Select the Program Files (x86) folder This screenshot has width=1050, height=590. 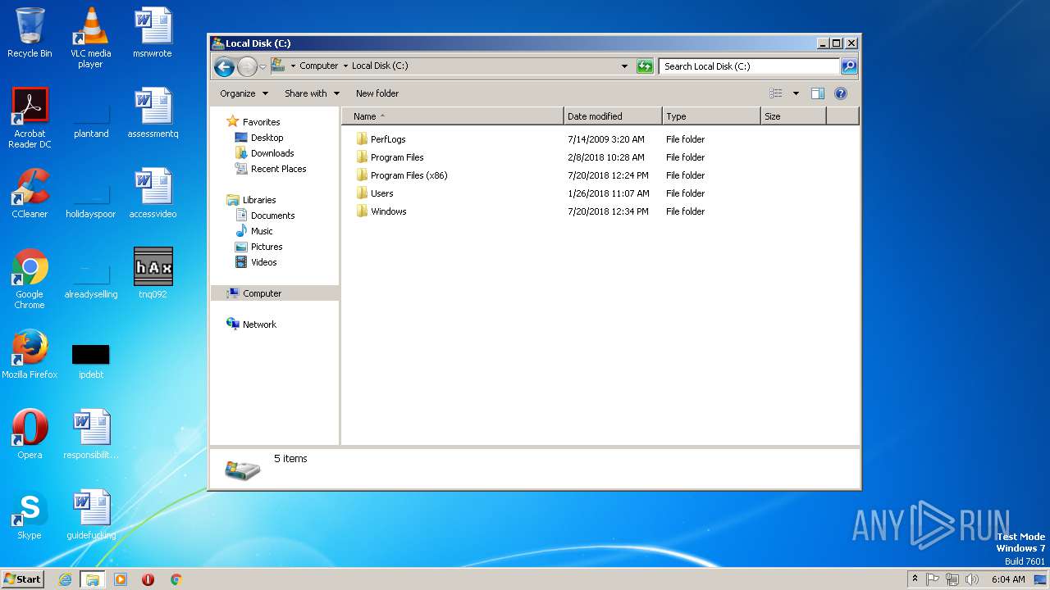(409, 175)
